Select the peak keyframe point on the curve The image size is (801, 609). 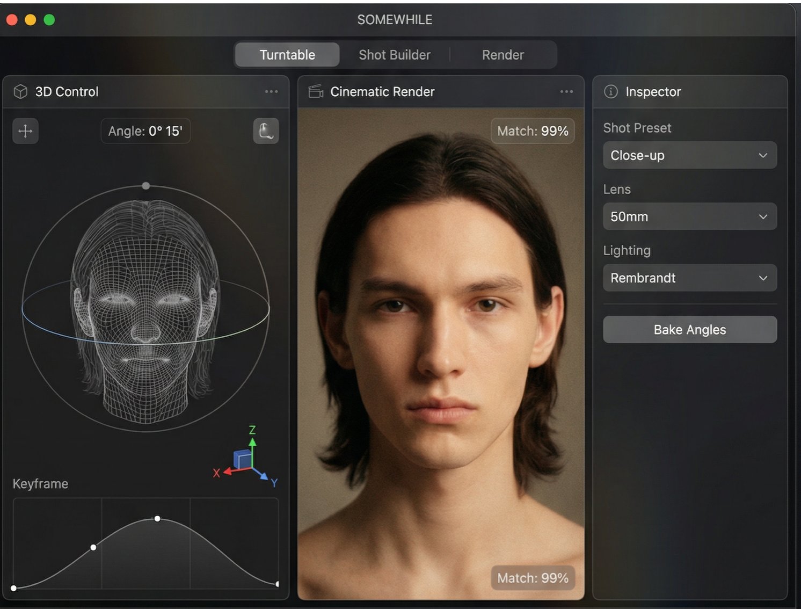click(157, 519)
